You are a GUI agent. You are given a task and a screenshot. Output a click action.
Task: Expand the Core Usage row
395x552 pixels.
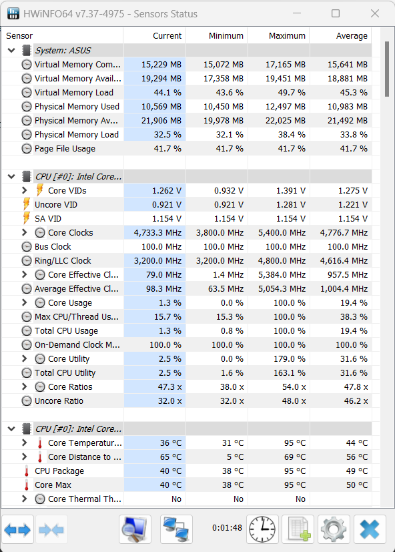pos(24,303)
